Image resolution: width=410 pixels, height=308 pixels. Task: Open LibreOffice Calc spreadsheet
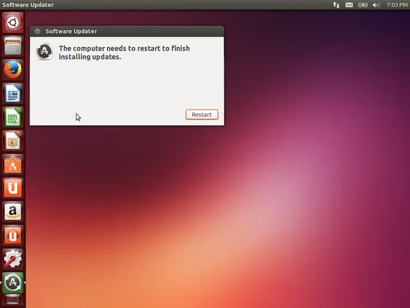[13, 117]
